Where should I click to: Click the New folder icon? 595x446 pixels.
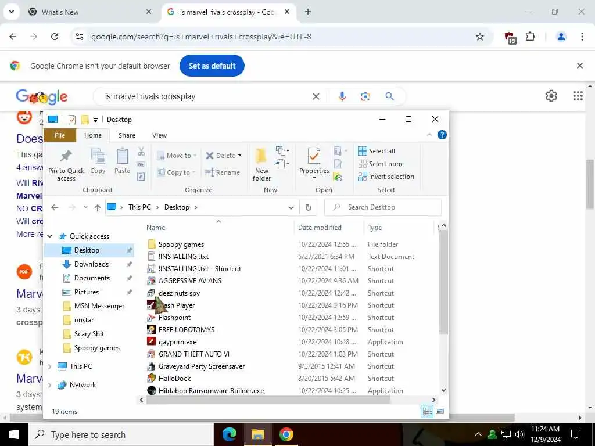(261, 156)
